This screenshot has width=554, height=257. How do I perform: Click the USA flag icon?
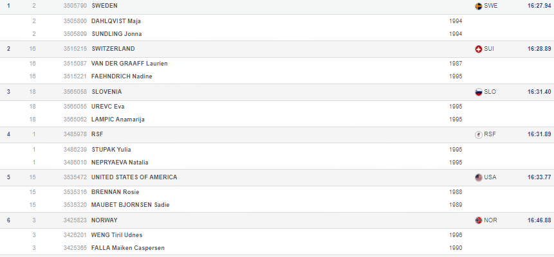[478, 177]
